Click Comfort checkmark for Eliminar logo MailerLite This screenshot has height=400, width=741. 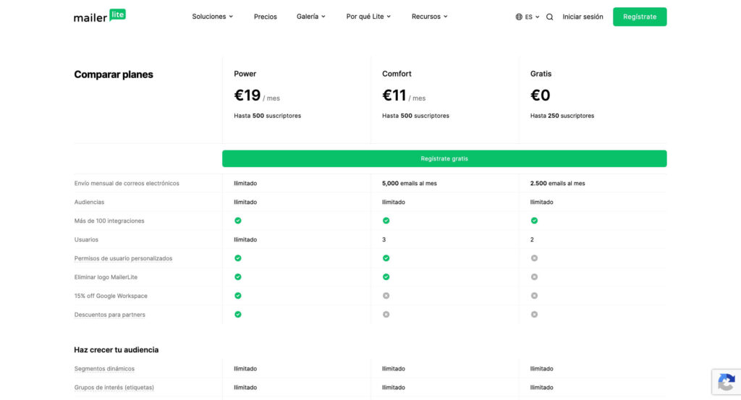pos(386,277)
